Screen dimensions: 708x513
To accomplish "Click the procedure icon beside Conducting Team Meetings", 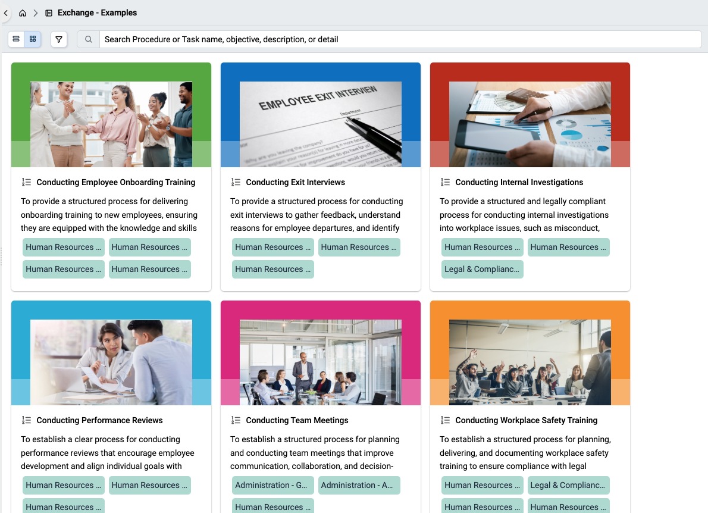I will 236,420.
